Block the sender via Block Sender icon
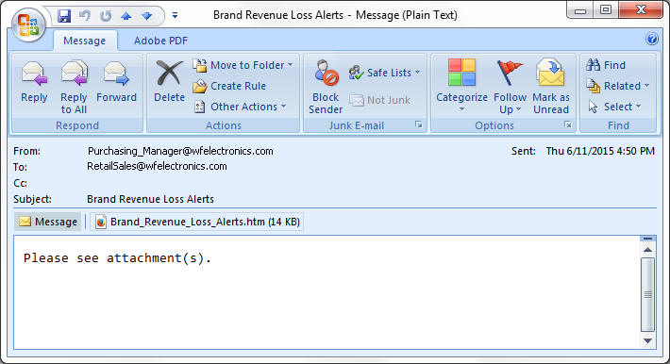 (326, 73)
